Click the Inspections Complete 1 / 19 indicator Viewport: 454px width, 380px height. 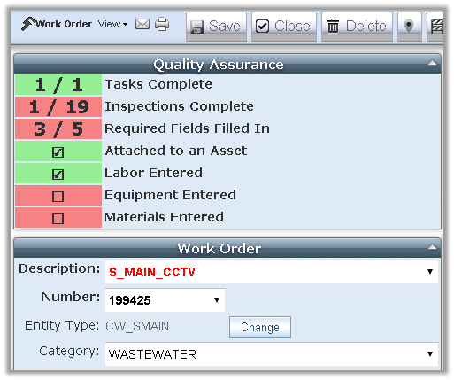[x=58, y=106]
